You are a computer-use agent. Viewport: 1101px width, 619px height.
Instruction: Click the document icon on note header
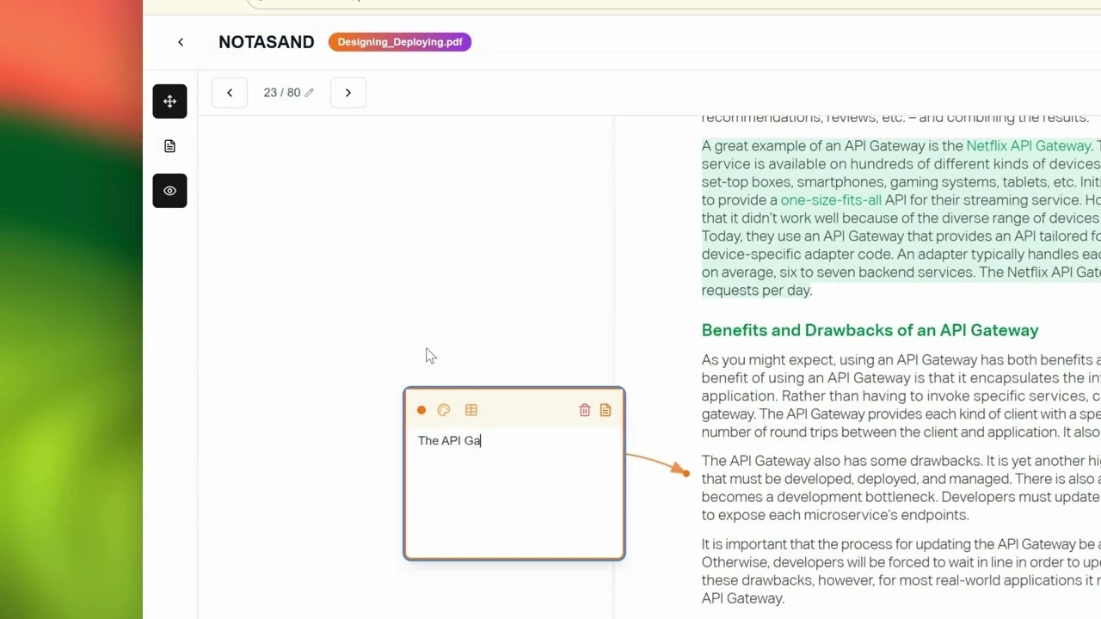(606, 410)
